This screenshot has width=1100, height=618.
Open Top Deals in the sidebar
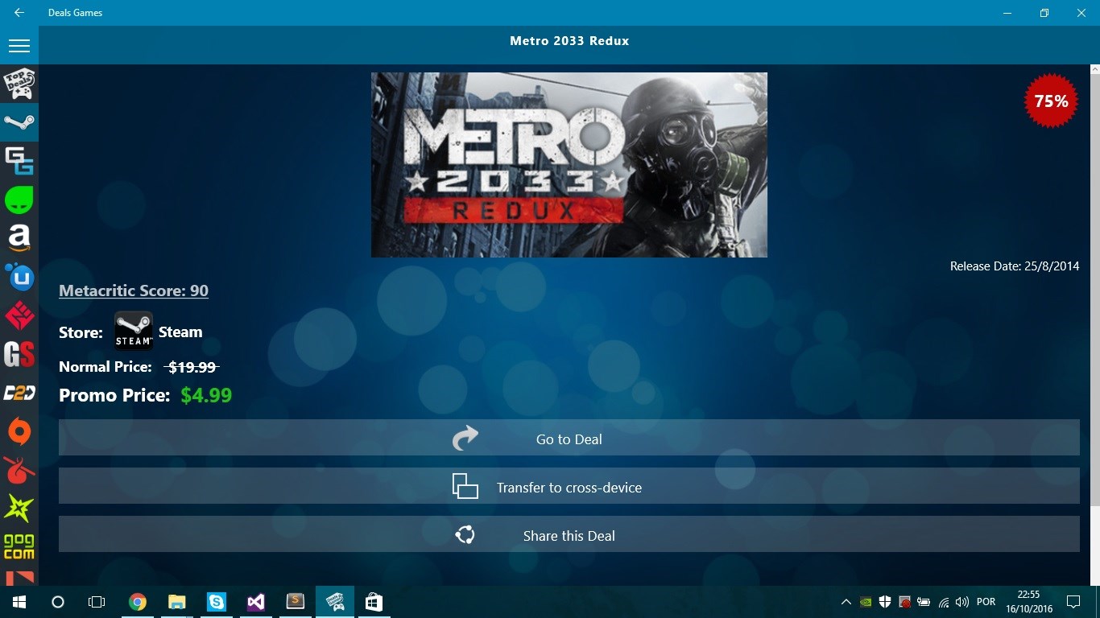click(19, 84)
